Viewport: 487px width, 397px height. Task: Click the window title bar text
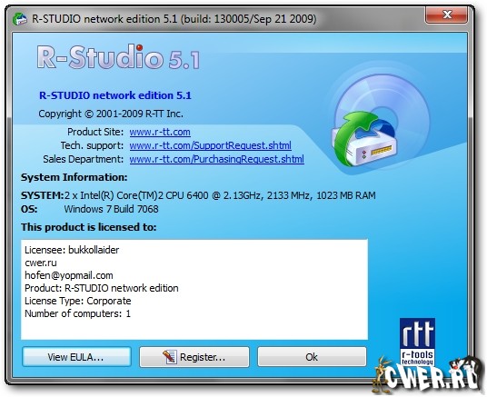pyautogui.click(x=174, y=19)
